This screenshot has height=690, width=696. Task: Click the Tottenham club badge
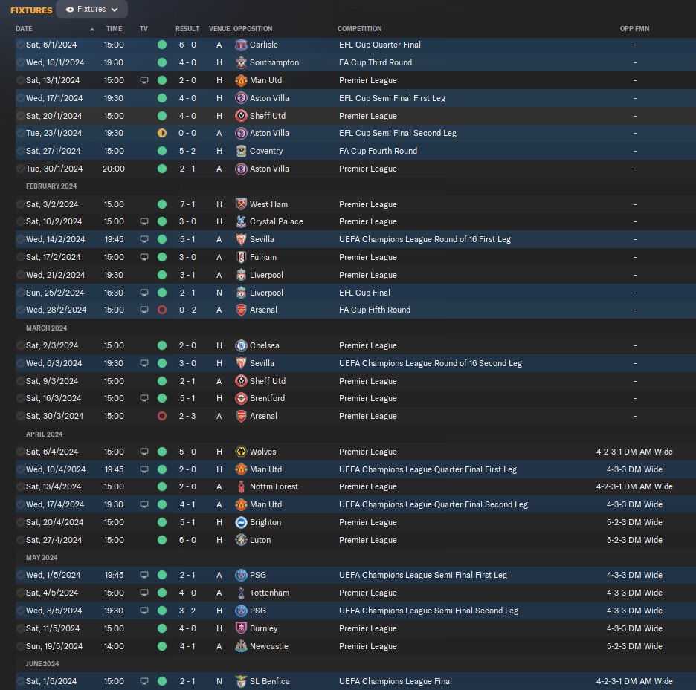click(241, 593)
